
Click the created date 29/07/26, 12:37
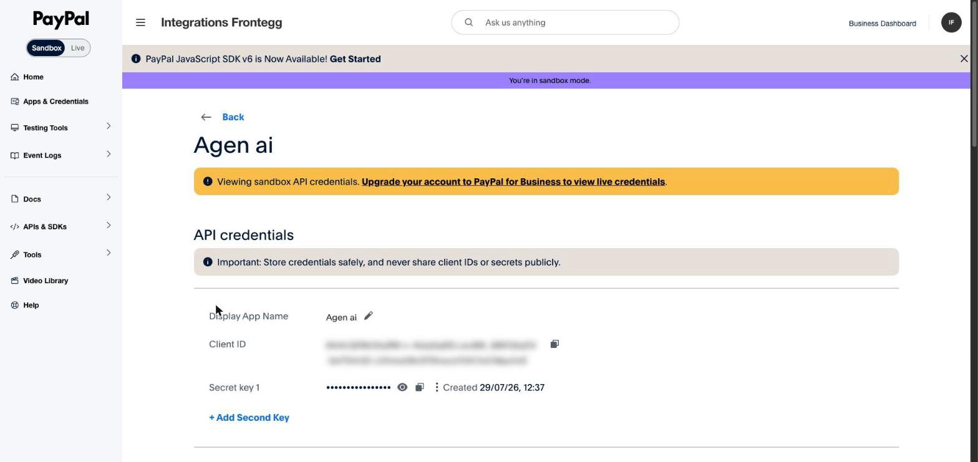click(512, 387)
